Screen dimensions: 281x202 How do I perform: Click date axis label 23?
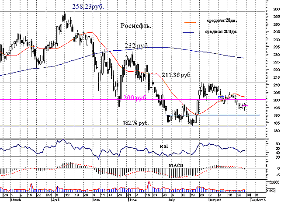[x=239, y=195]
